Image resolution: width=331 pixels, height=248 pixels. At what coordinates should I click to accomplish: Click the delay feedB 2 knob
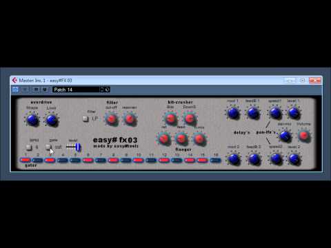pyautogui.click(x=254, y=158)
